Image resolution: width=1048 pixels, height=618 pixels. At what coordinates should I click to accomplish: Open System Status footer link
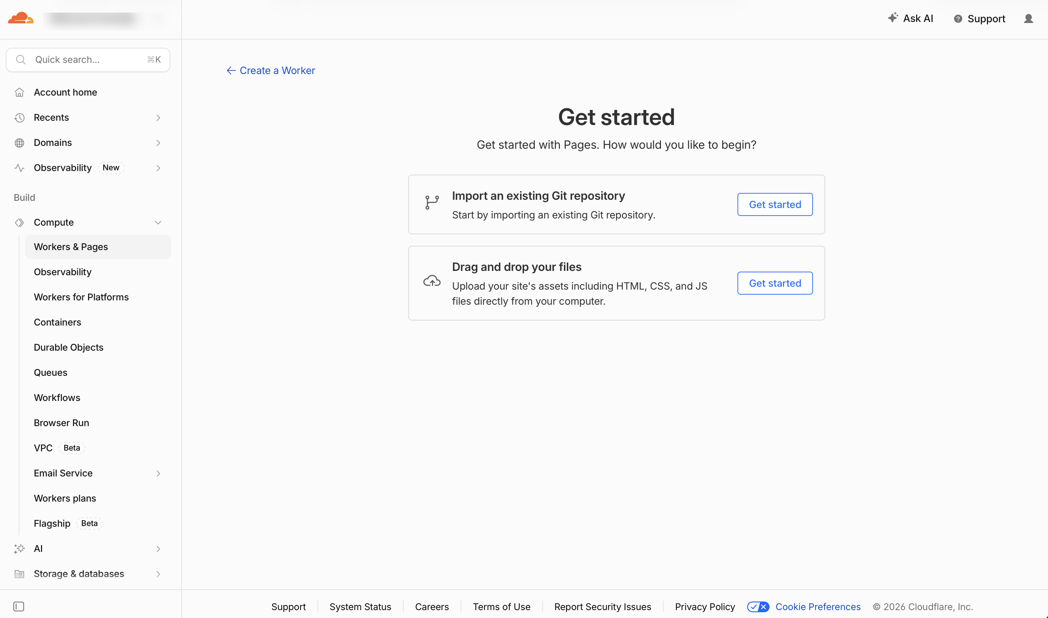(360, 607)
